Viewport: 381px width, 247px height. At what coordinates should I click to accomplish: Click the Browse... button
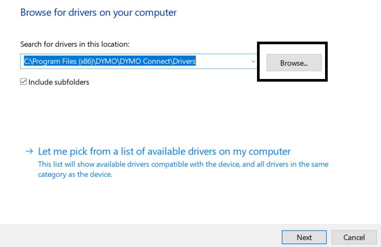pos(293,63)
